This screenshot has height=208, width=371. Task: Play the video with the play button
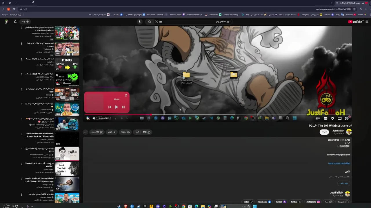point(88,118)
